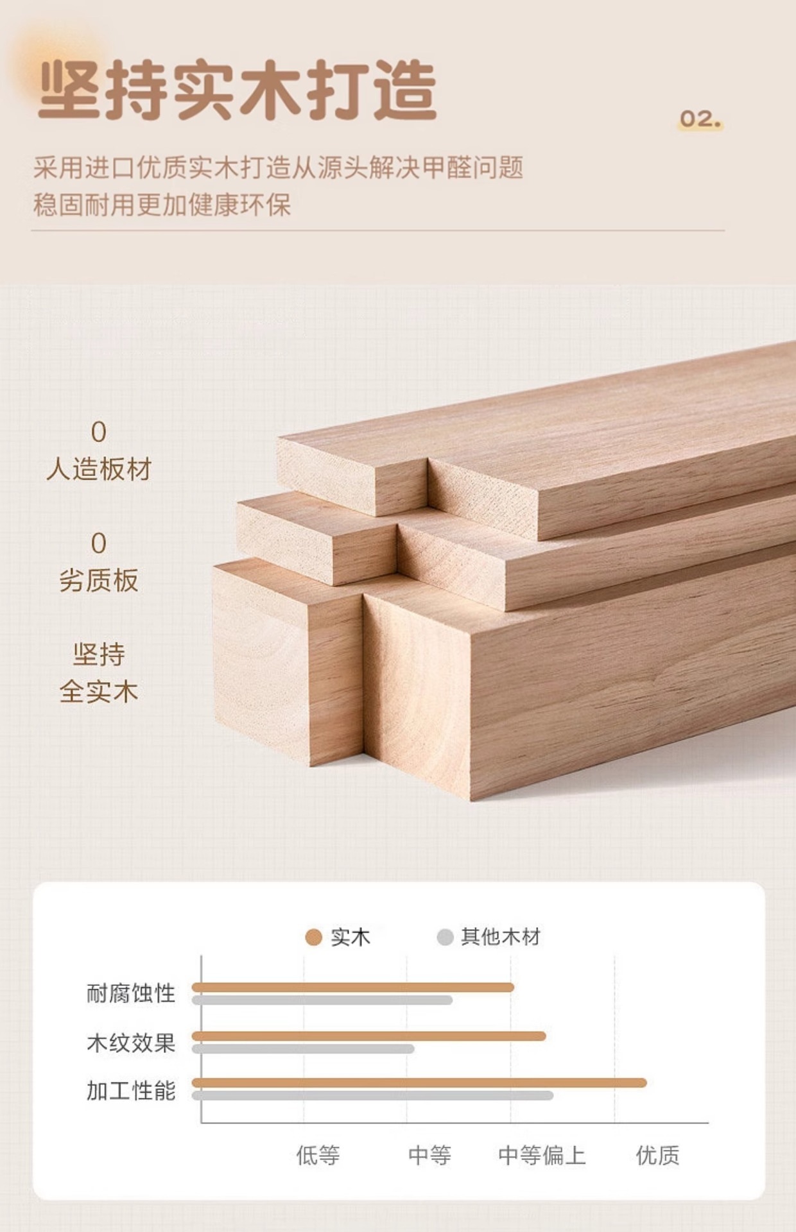Click the 坚持全实木 label

click(x=99, y=673)
